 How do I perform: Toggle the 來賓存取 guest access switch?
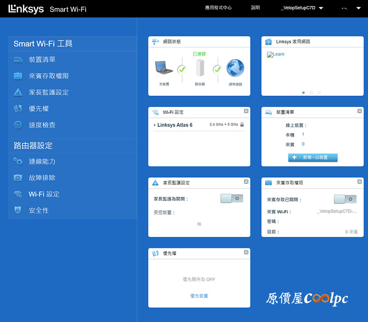[x=345, y=199]
